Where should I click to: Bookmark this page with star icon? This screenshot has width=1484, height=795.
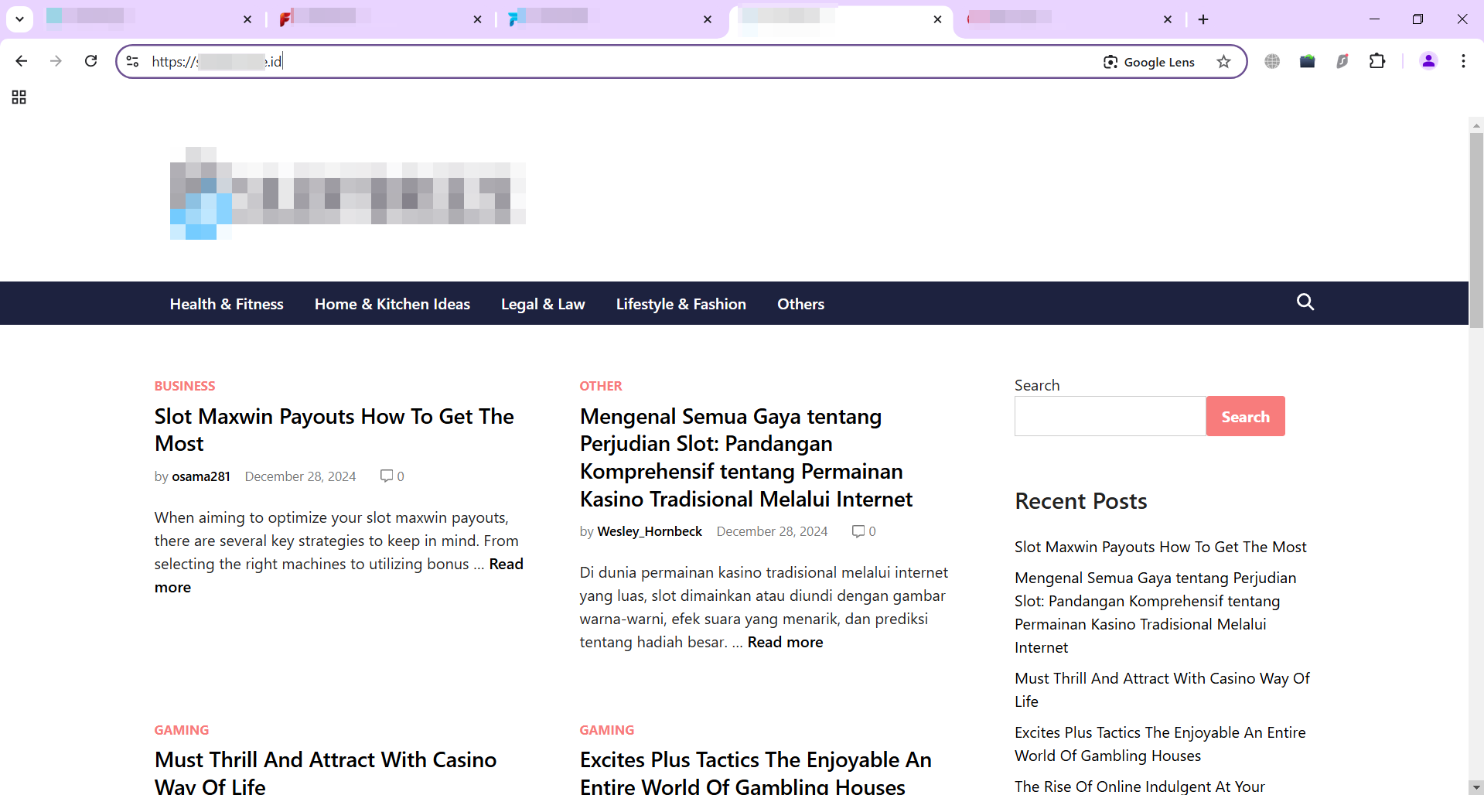tap(1223, 62)
